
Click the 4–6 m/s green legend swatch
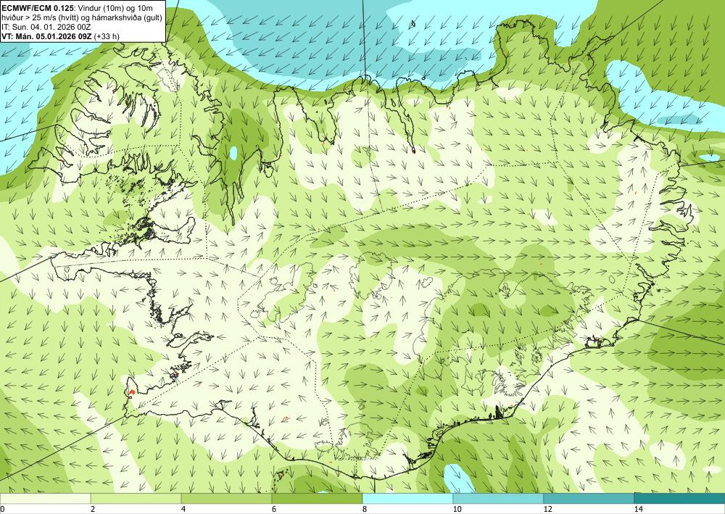click(226, 498)
